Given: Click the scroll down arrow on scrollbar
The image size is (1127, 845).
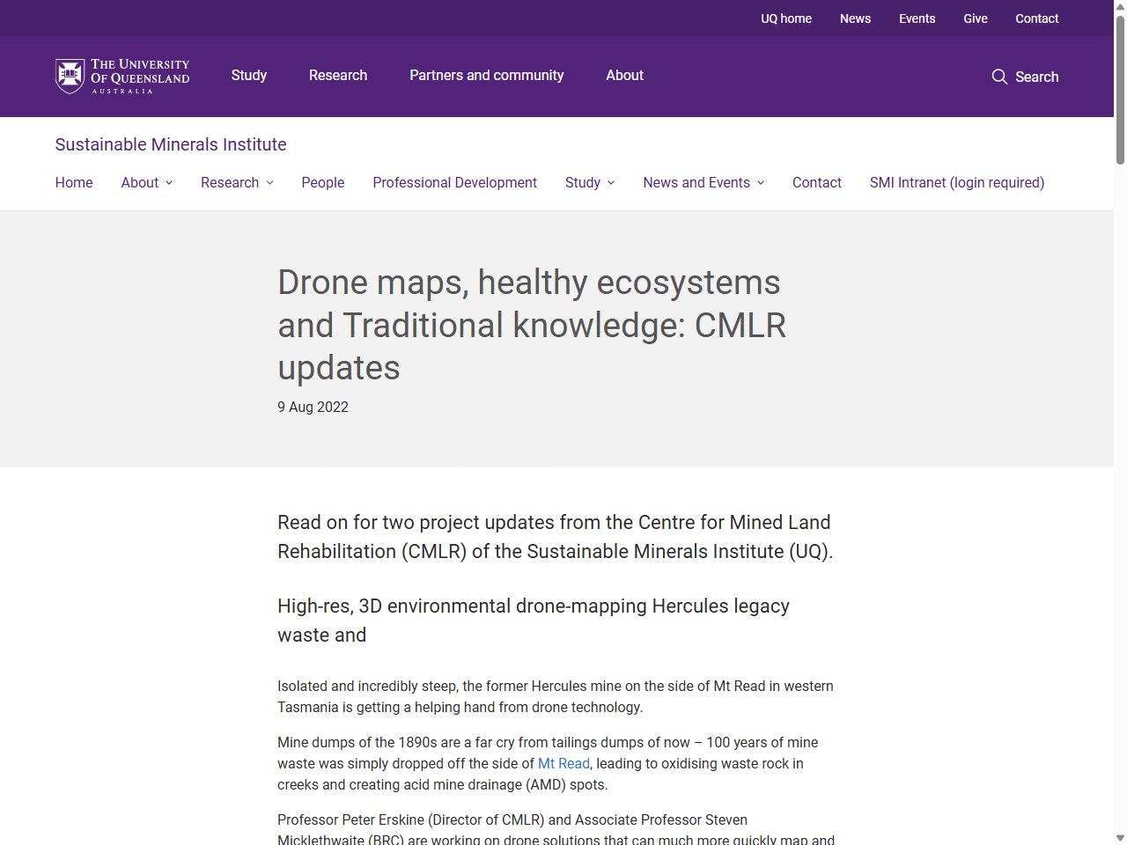Looking at the screenshot, I should click(x=1120, y=837).
